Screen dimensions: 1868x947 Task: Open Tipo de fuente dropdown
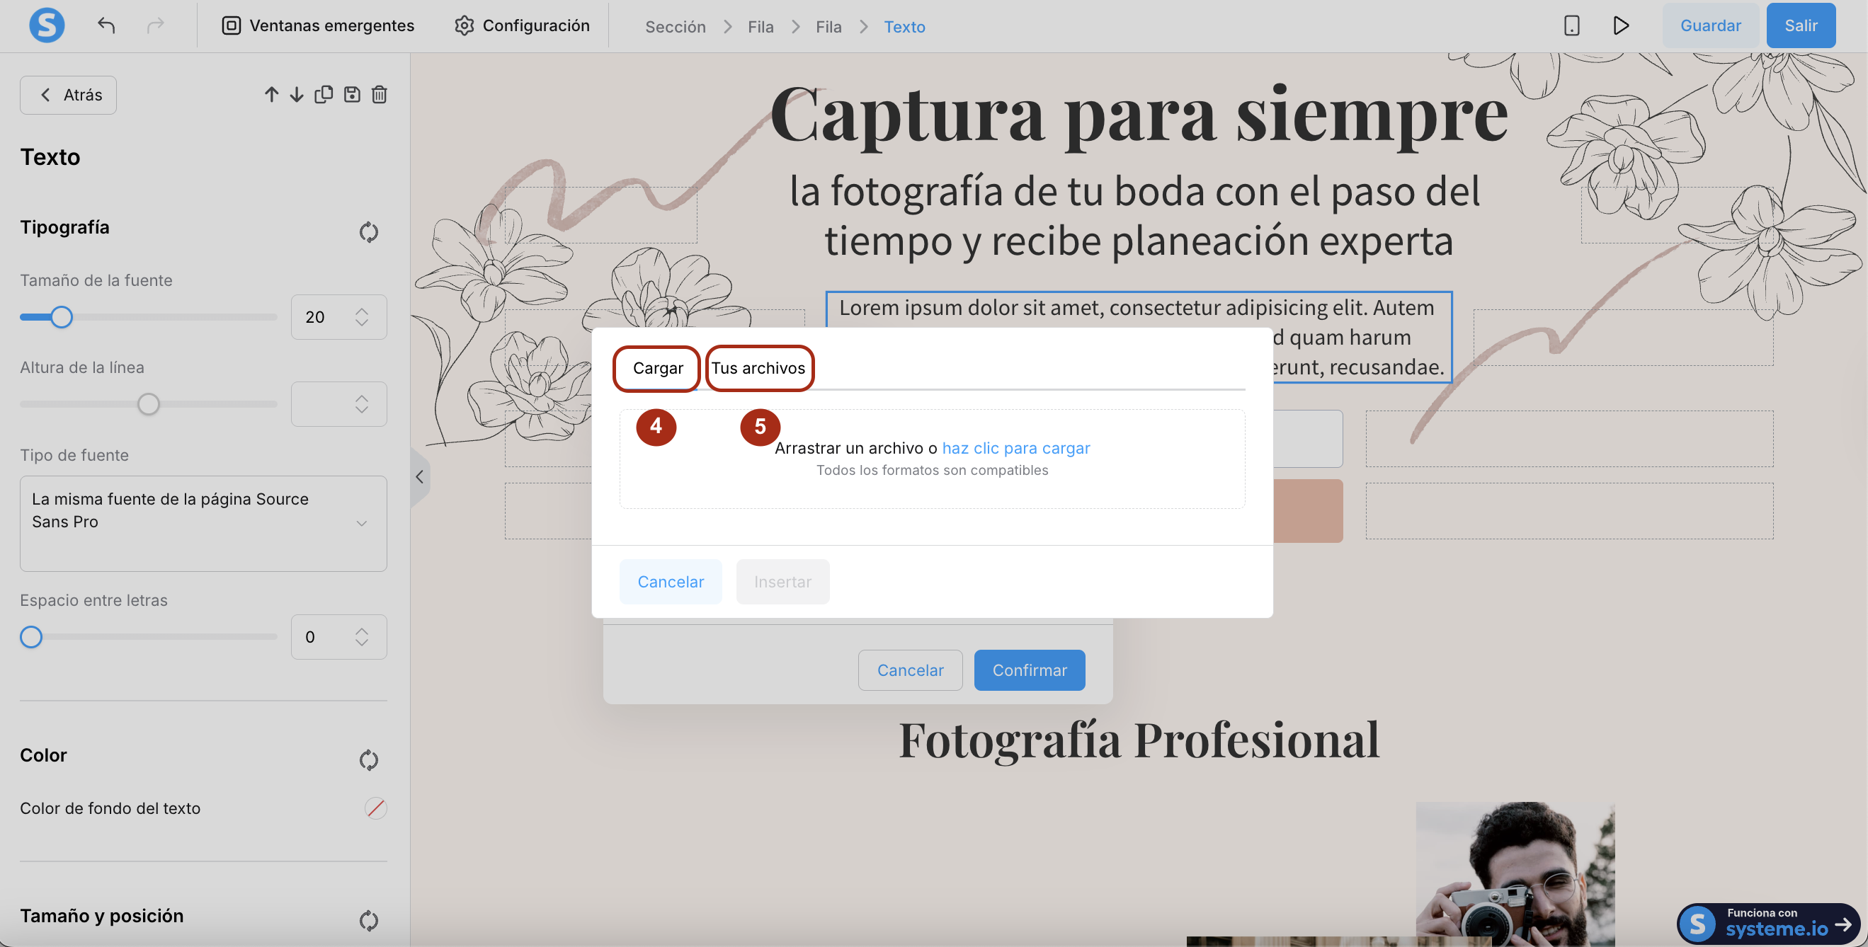click(x=203, y=522)
